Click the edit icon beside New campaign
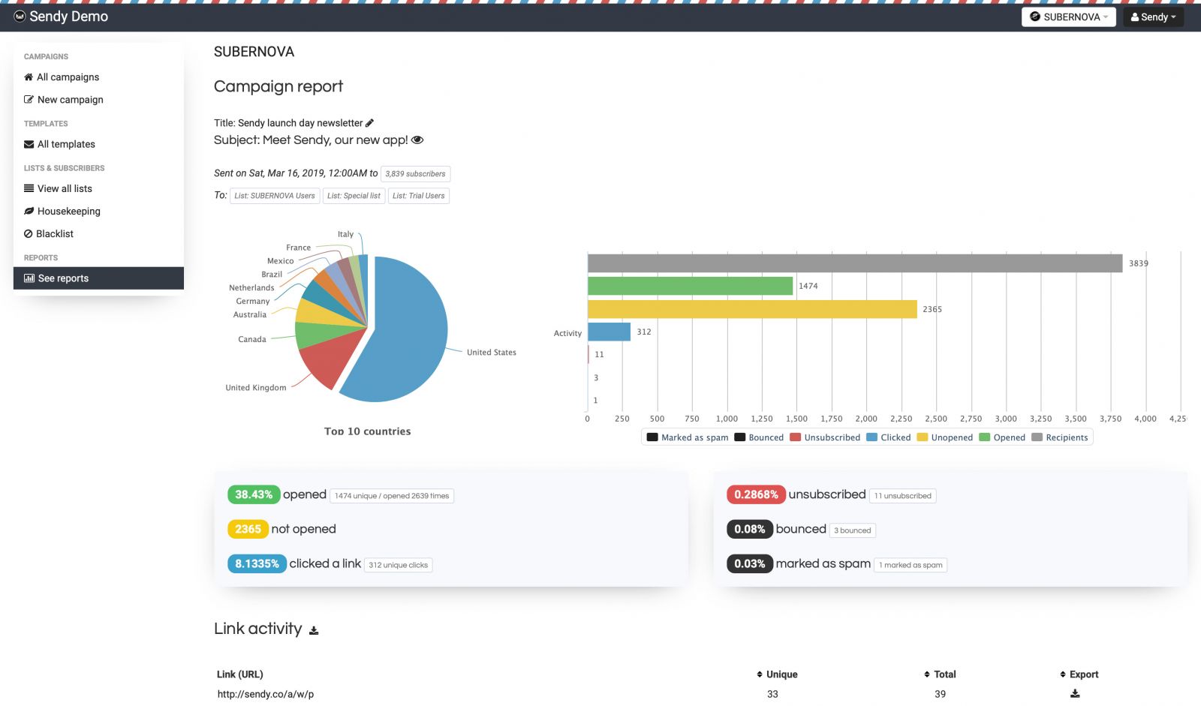The image size is (1201, 706). tap(29, 100)
